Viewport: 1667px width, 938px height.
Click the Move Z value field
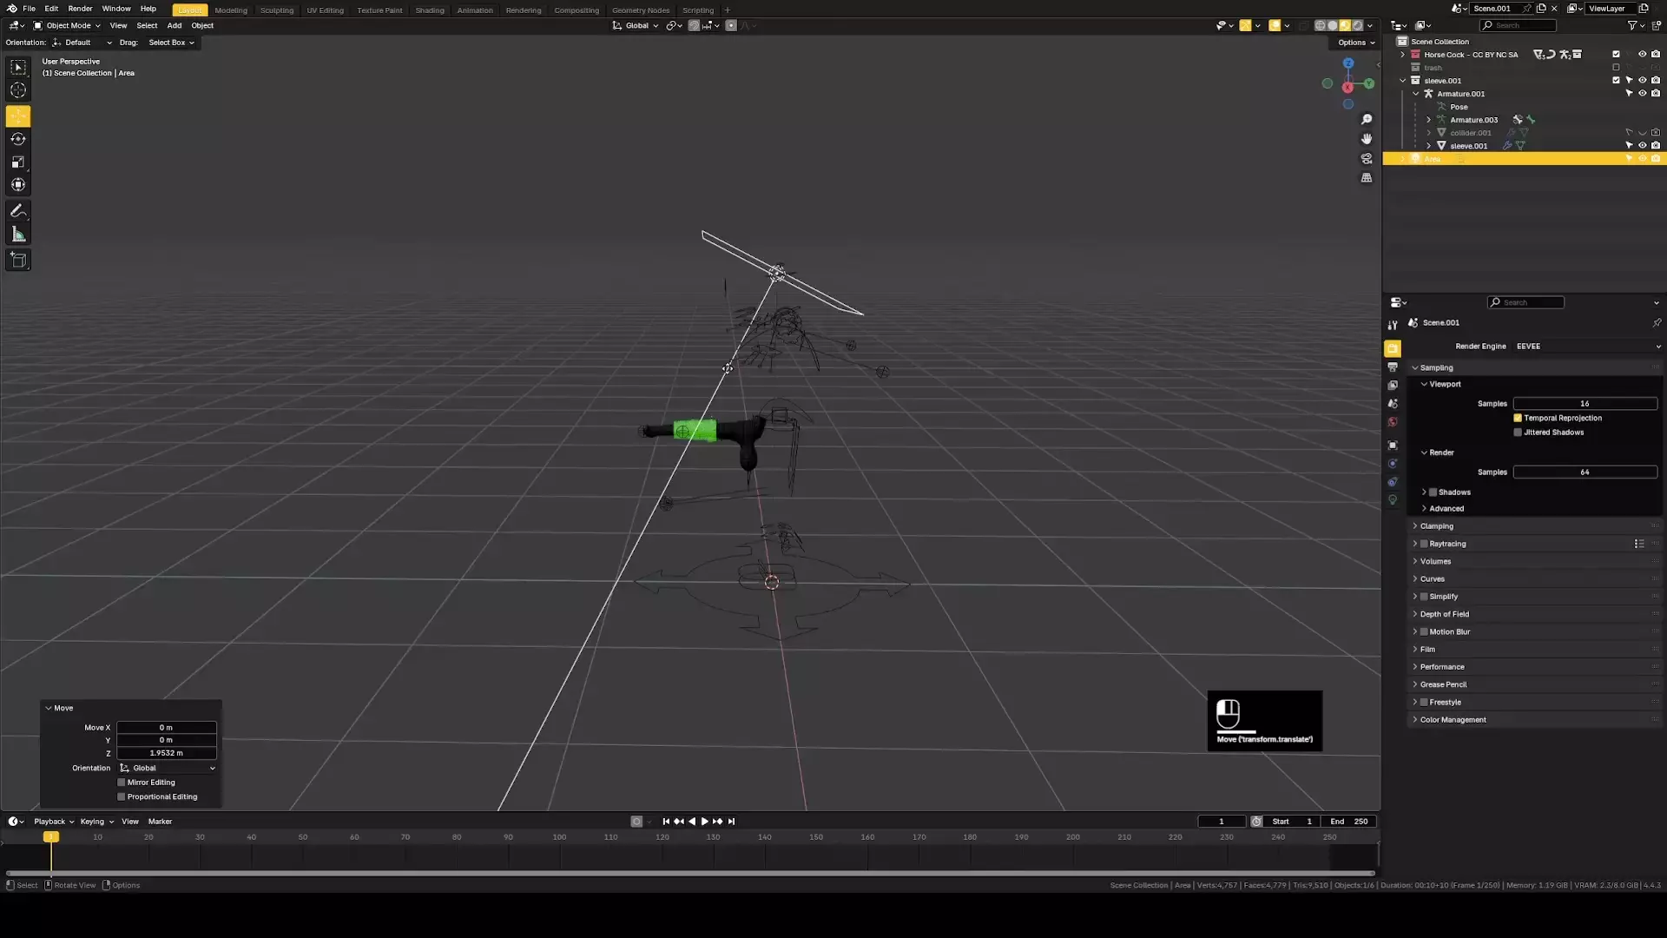(x=166, y=753)
